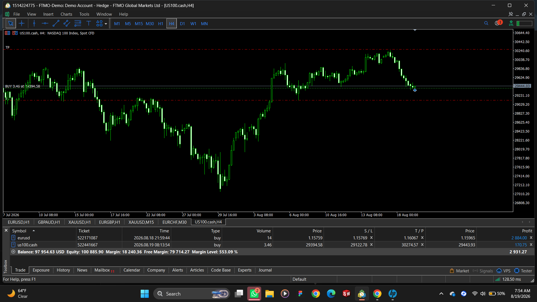This screenshot has height=302, width=537.
Task: Open the shapes objects tool
Action: coord(99,23)
